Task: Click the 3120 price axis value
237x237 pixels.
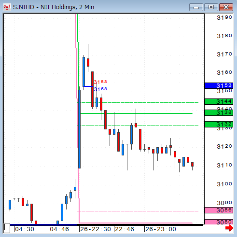Action: coord(224,147)
